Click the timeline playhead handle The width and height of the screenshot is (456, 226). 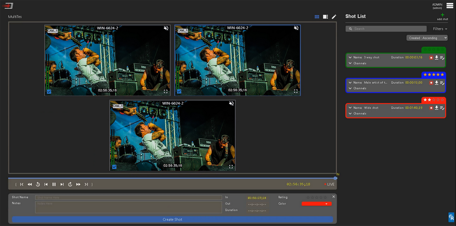[x=335, y=178]
